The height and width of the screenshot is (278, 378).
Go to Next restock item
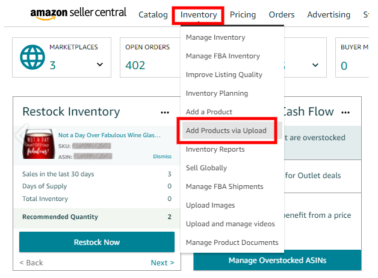[x=162, y=263]
